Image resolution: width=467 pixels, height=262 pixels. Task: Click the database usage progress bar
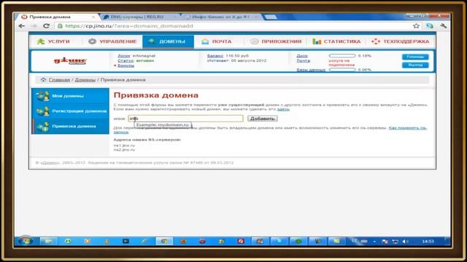(342, 70)
